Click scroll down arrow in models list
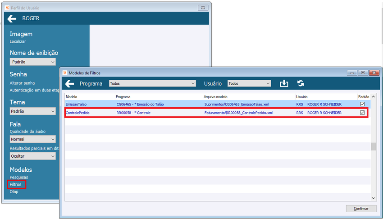The image size is (383, 219). pyautogui.click(x=373, y=198)
